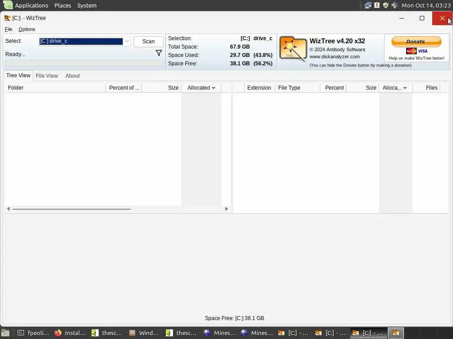This screenshot has height=339, width=453.
Task: Click the Size header in folder pane
Action: [161, 88]
